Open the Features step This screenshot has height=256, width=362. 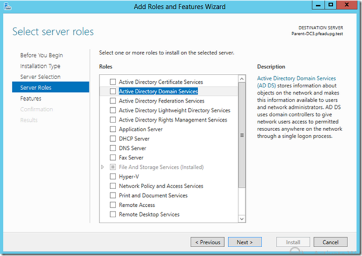pos(31,98)
